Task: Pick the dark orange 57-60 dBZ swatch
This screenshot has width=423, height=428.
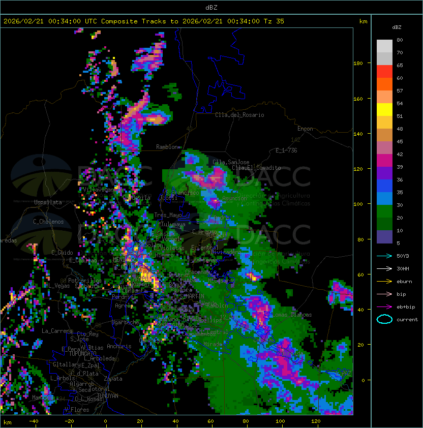Action: 384,84
